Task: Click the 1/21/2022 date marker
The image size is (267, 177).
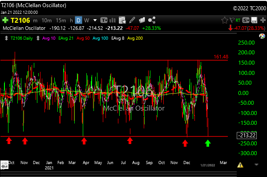Action: 208,165
